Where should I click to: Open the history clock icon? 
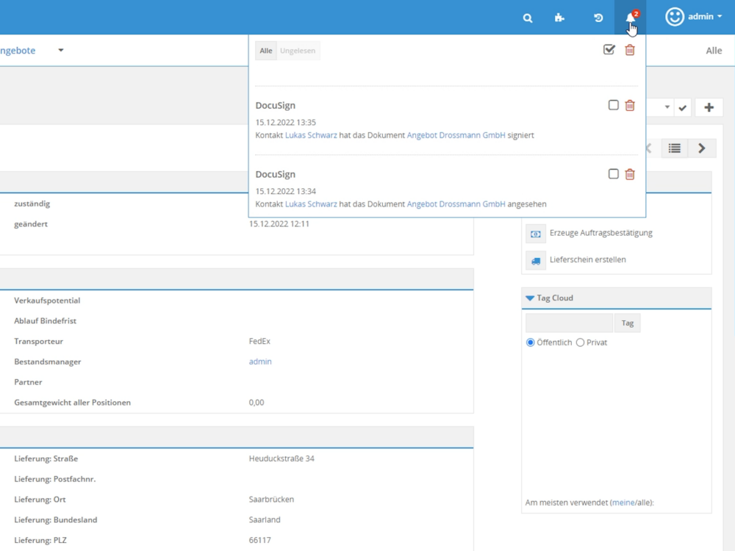pyautogui.click(x=598, y=18)
